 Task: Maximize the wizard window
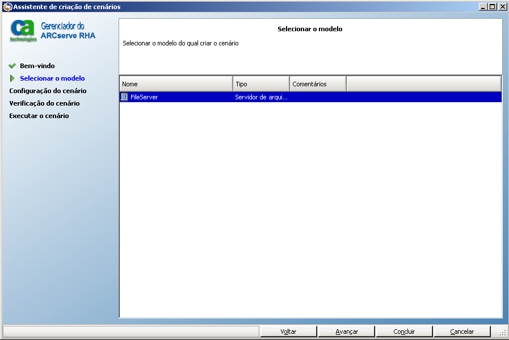tap(493, 6)
